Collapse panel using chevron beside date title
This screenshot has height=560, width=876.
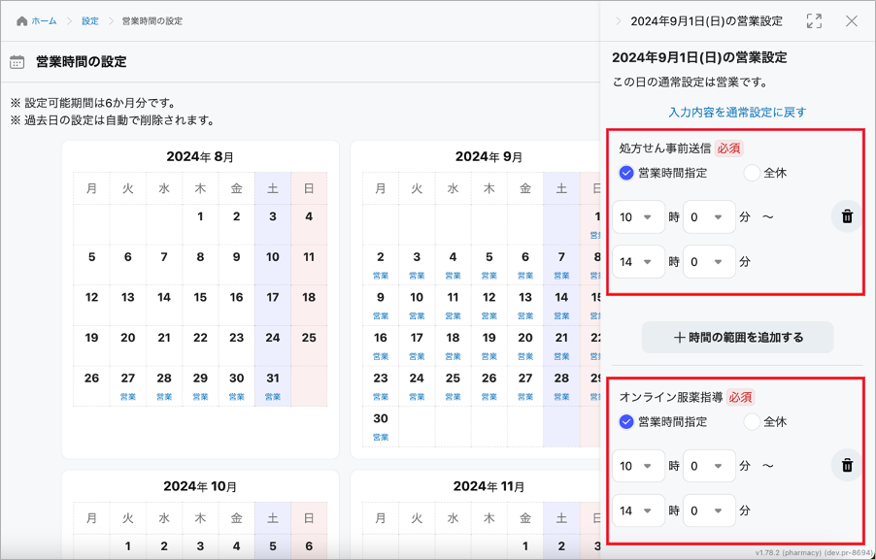coord(618,20)
